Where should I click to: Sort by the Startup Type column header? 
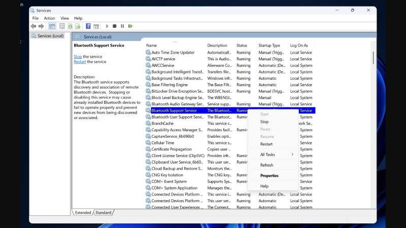tap(269, 45)
